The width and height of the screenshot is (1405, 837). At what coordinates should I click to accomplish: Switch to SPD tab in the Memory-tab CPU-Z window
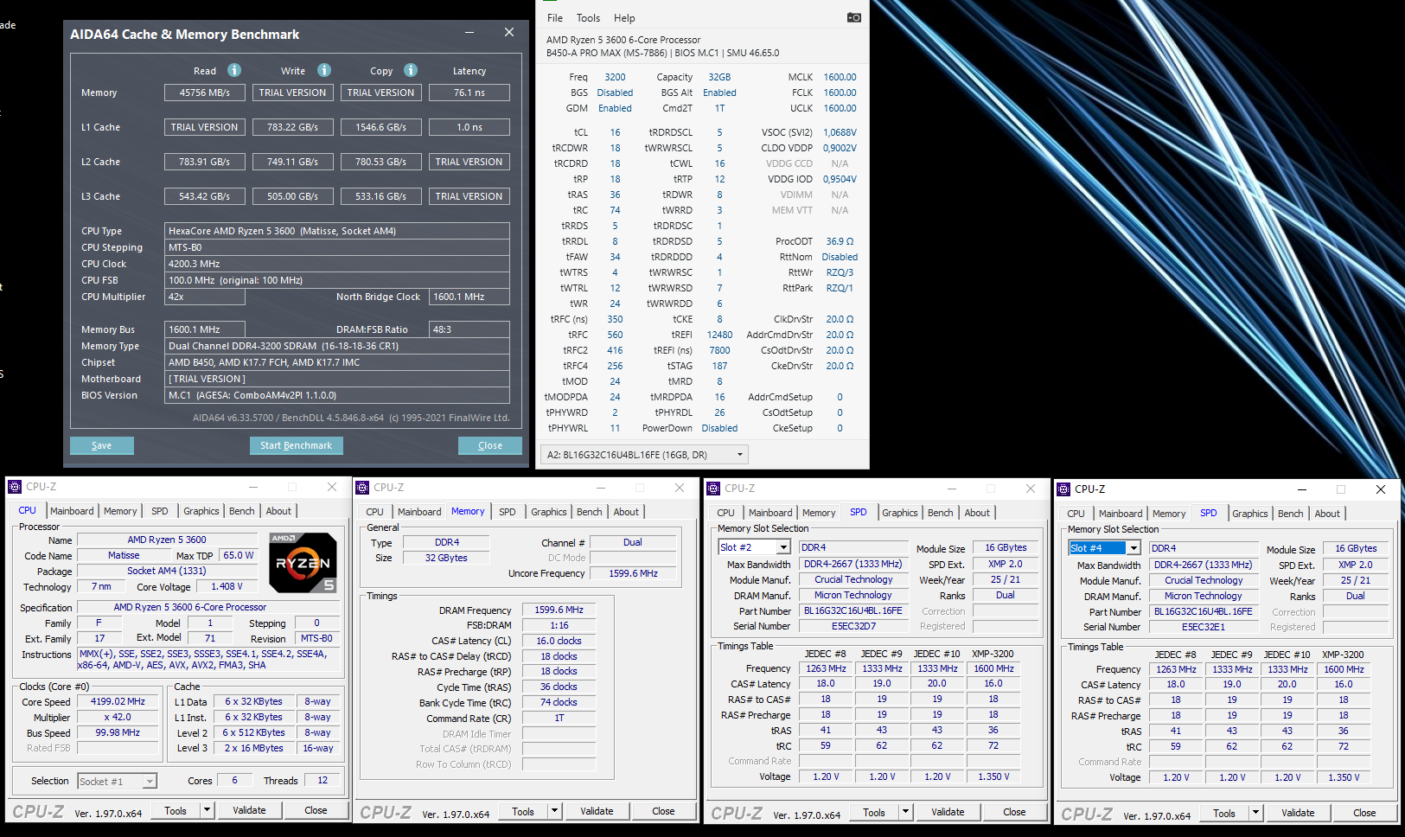pyautogui.click(x=508, y=512)
